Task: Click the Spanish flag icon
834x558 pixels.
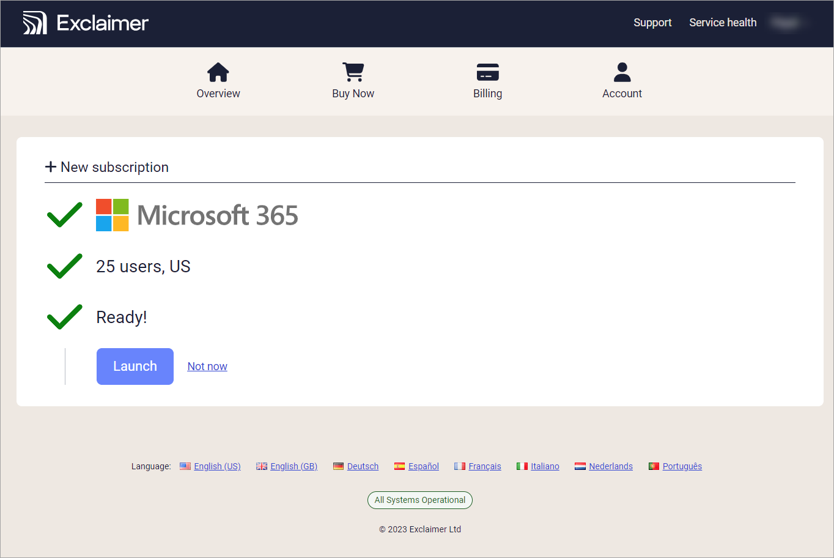Action: pyautogui.click(x=399, y=466)
